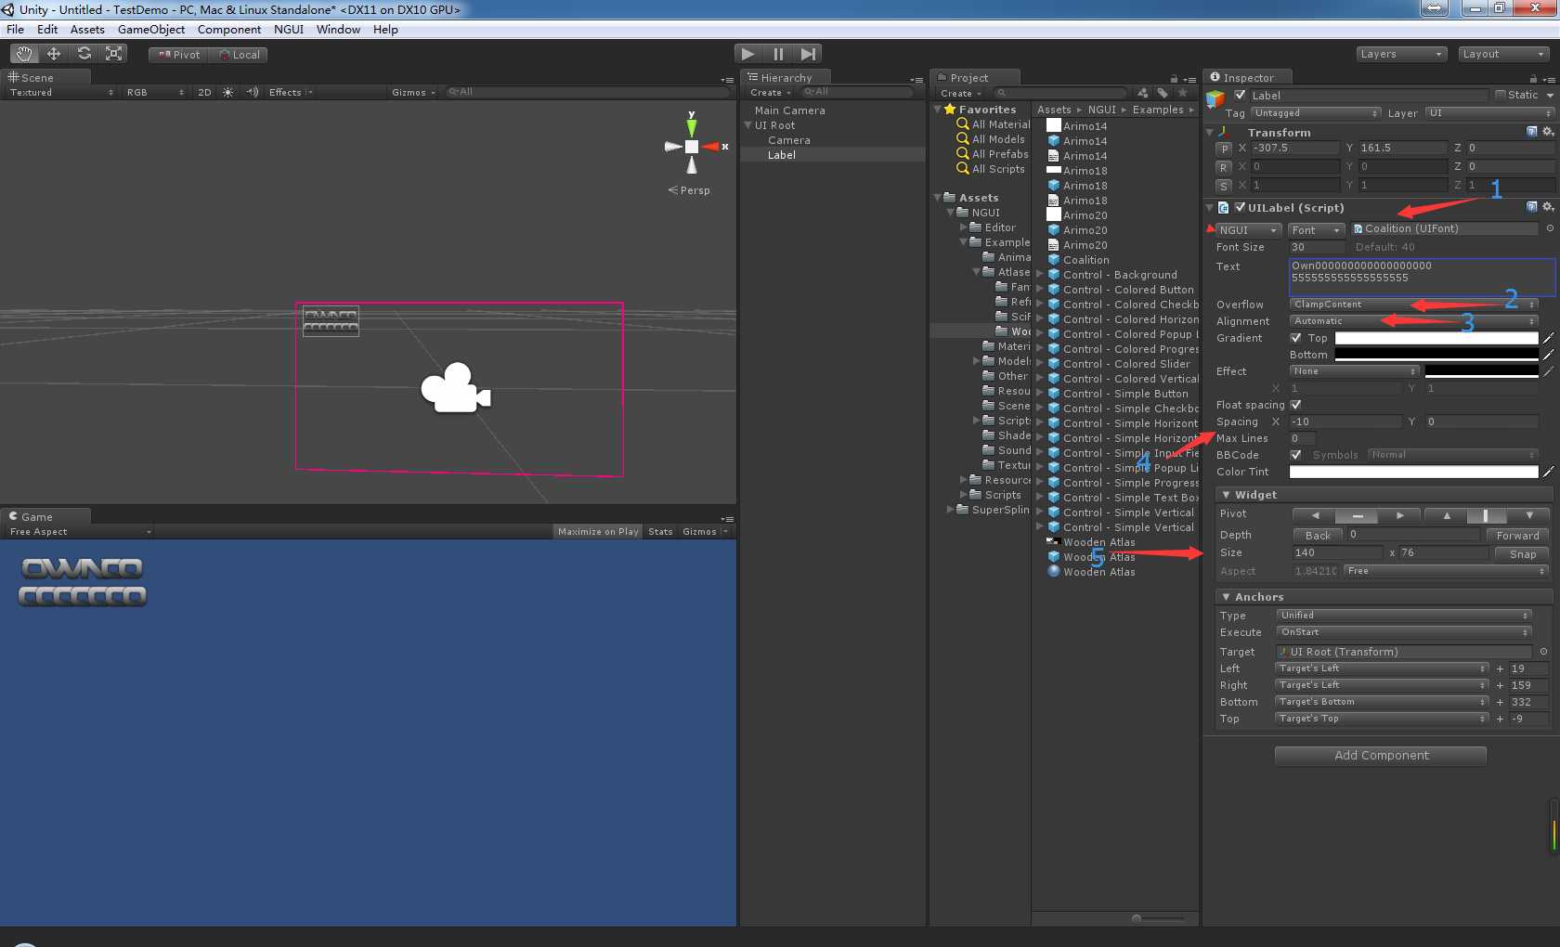This screenshot has width=1560, height=947.
Task: Open the Alignment Automatic dropdown
Action: point(1414,321)
